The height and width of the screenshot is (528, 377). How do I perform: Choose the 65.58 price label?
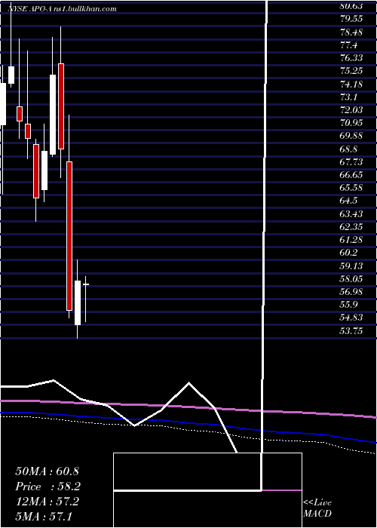tap(351, 188)
